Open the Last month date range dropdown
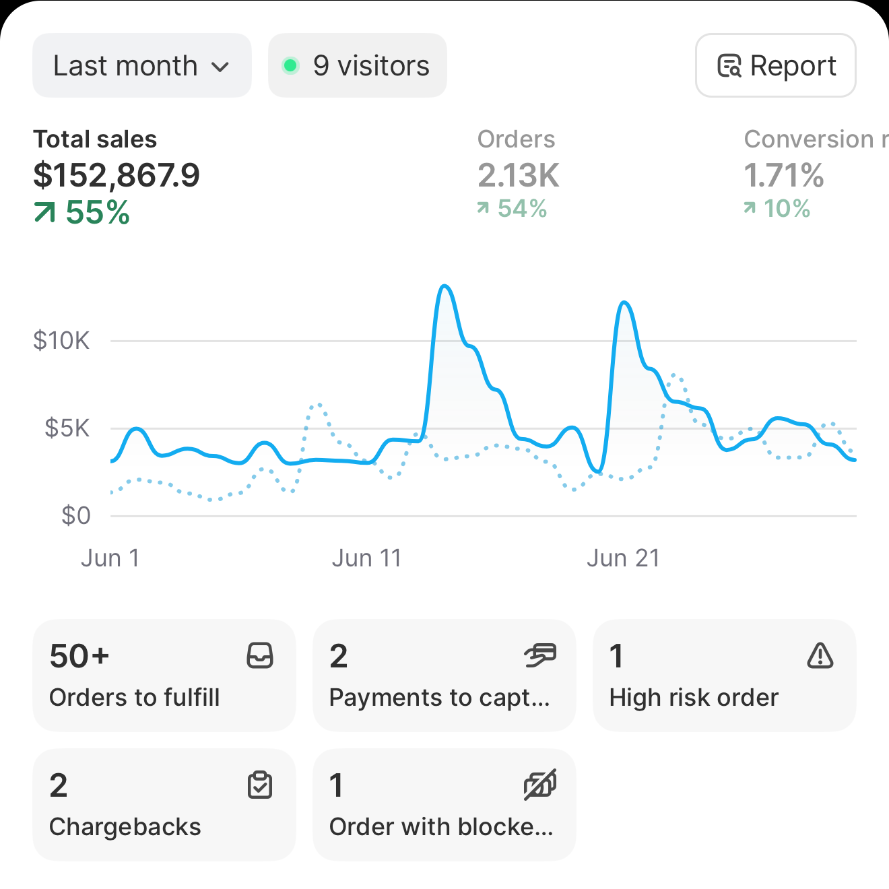Viewport: 889px width, 889px height. (141, 65)
